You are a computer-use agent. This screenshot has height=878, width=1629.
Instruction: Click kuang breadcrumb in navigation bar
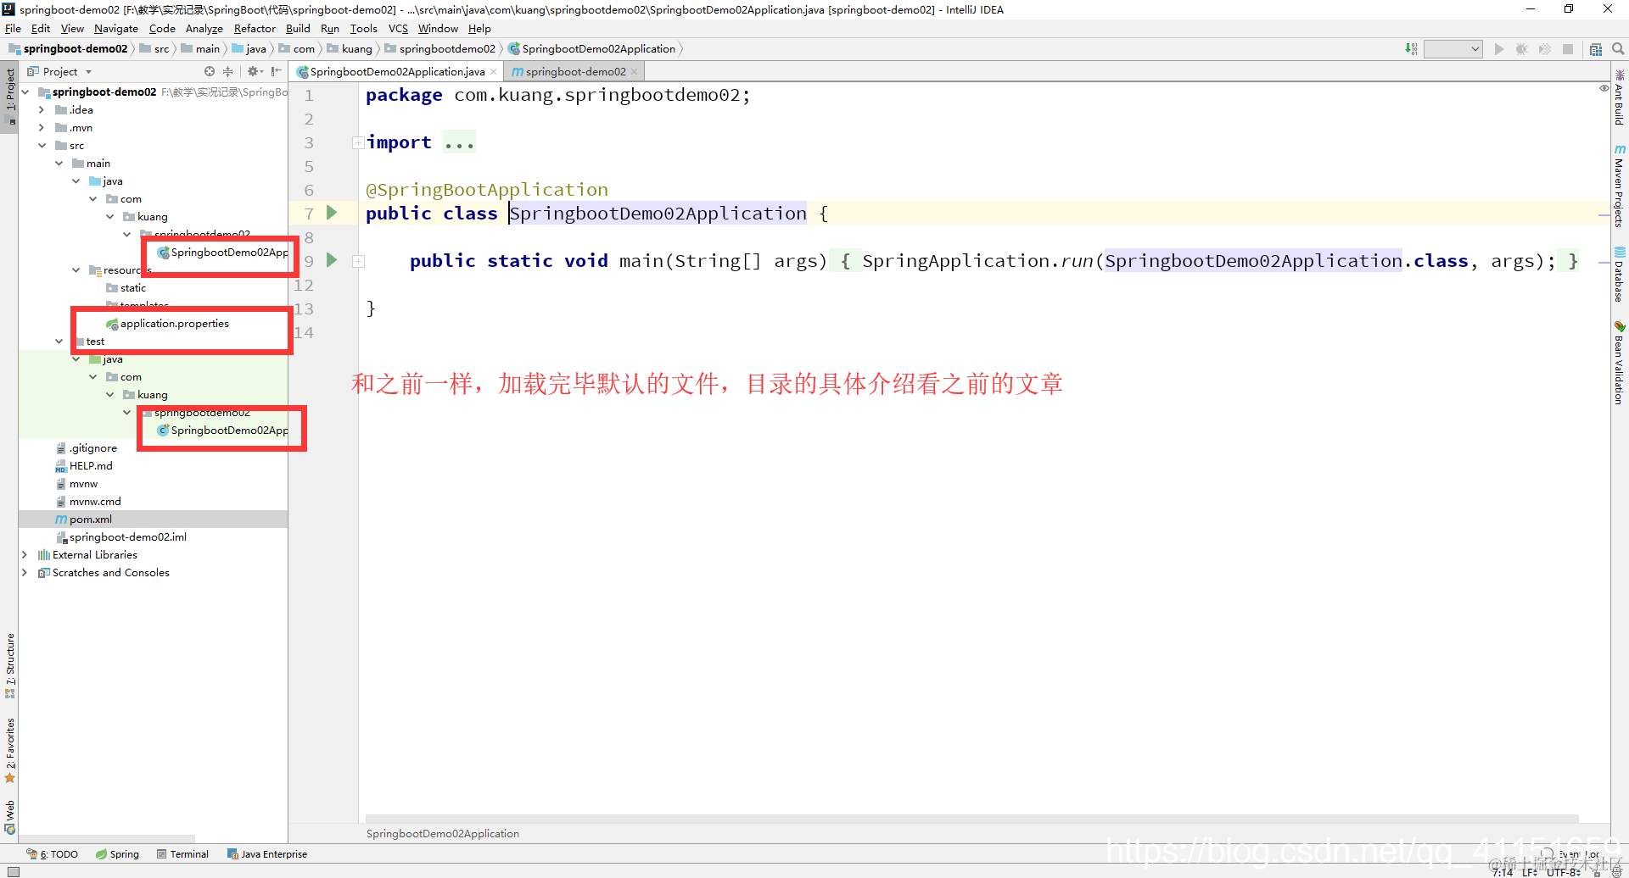pyautogui.click(x=350, y=49)
